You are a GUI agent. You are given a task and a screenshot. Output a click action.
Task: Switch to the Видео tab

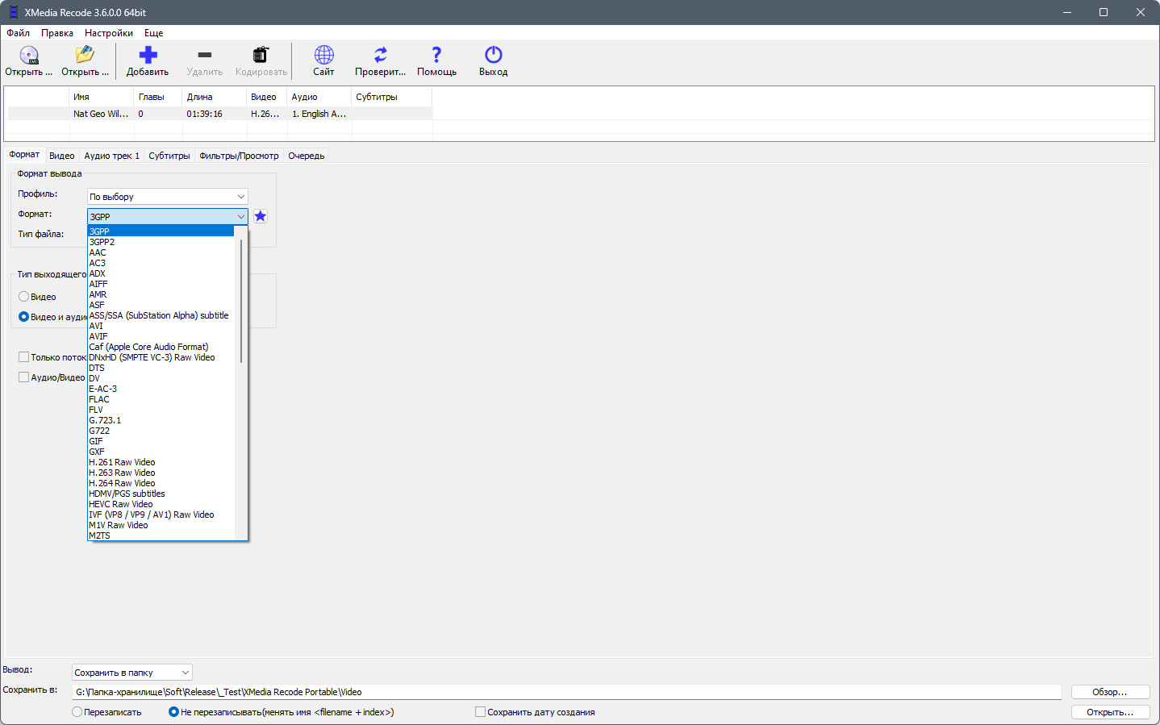pos(62,156)
